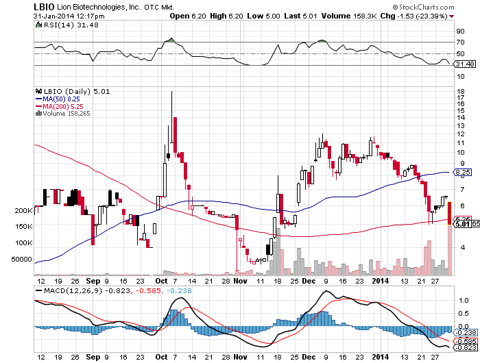Click the 100K volume axis label
480x363 pixels.
23,243
